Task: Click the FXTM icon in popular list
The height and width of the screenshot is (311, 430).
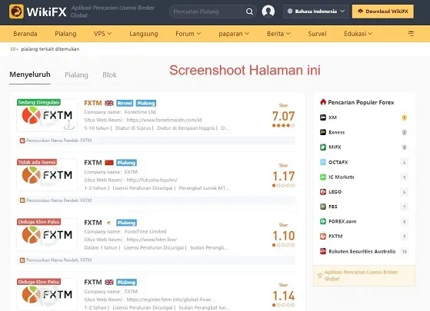Action: 323,236
